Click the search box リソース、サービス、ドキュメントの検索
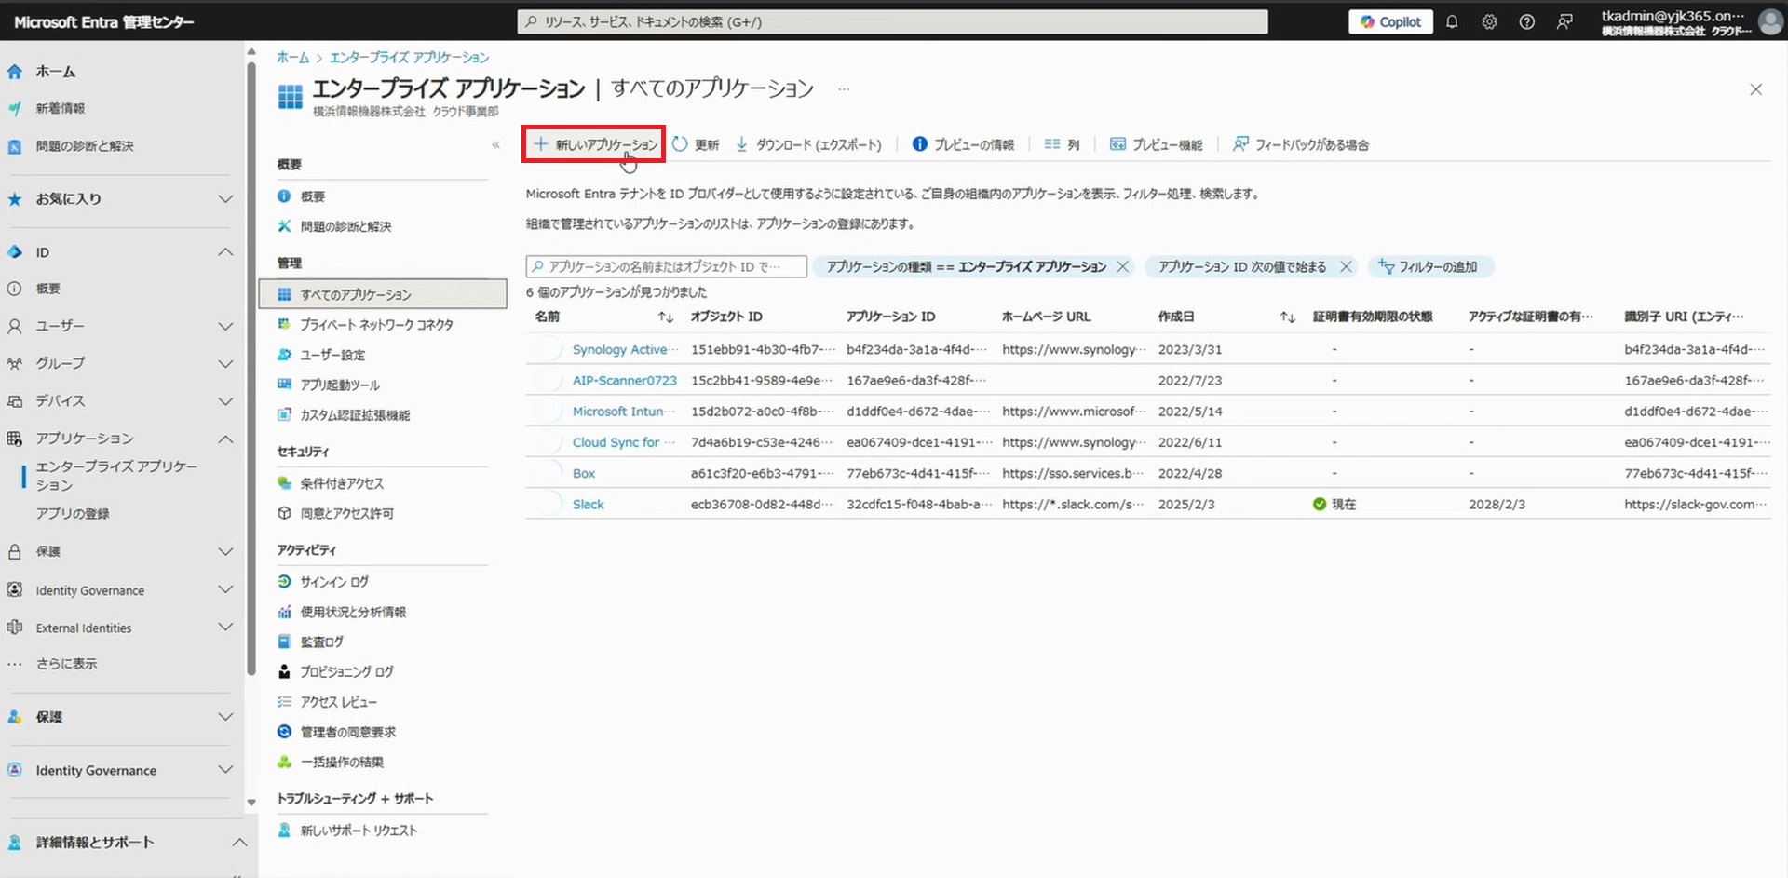 point(892,21)
